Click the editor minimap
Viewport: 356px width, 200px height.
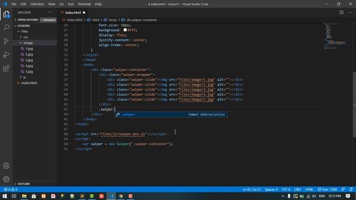pos(337,36)
